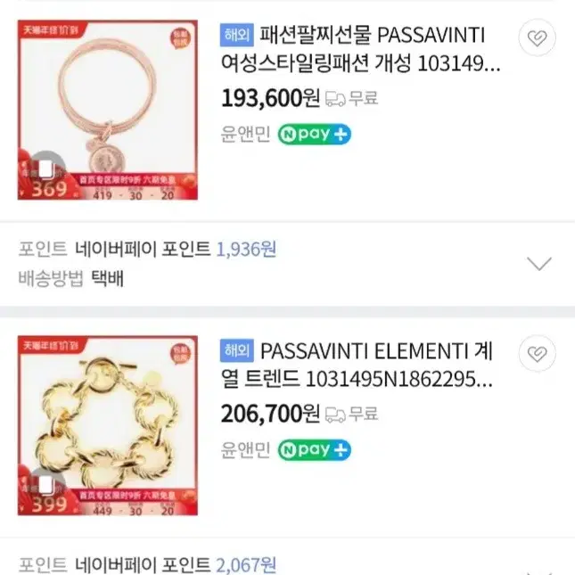Click 해외 badge on second product
Image resolution: width=575 pixels, height=575 pixels.
point(237,350)
